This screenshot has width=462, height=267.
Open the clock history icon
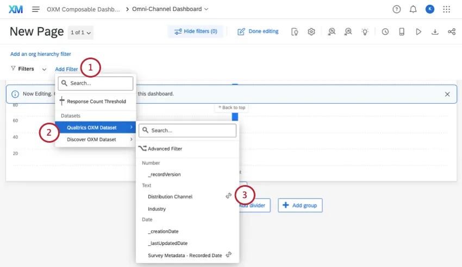tap(385, 31)
